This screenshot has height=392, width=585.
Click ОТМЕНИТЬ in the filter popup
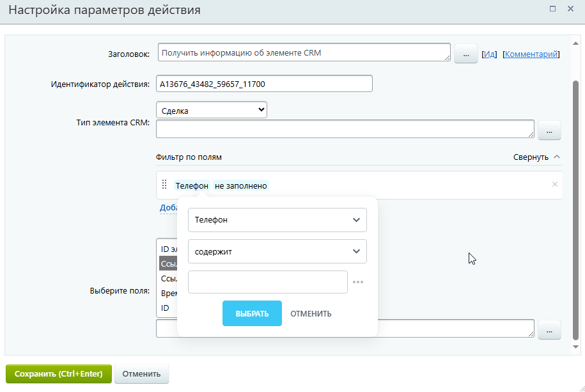(x=311, y=313)
